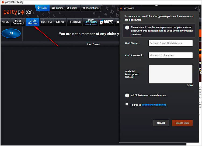Close the partypoker create club dialog

coord(196,8)
